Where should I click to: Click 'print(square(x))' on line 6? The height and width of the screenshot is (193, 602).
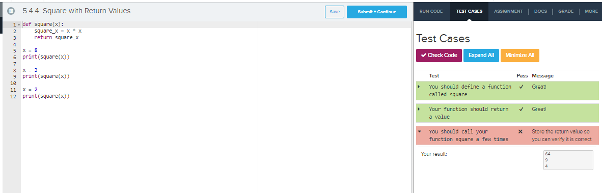[46, 57]
